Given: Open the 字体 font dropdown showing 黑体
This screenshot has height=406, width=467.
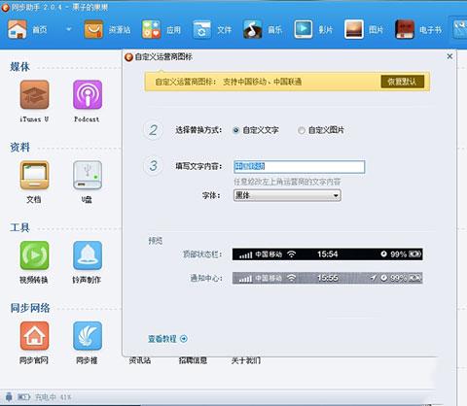Looking at the screenshot, I should click(x=287, y=195).
